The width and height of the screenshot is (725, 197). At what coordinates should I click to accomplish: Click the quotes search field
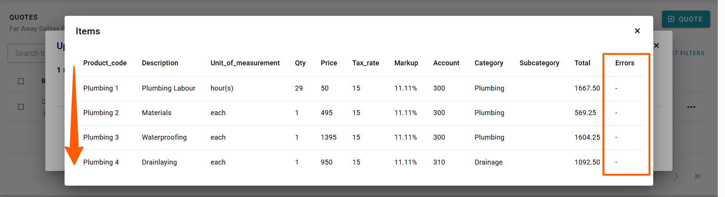coord(26,53)
